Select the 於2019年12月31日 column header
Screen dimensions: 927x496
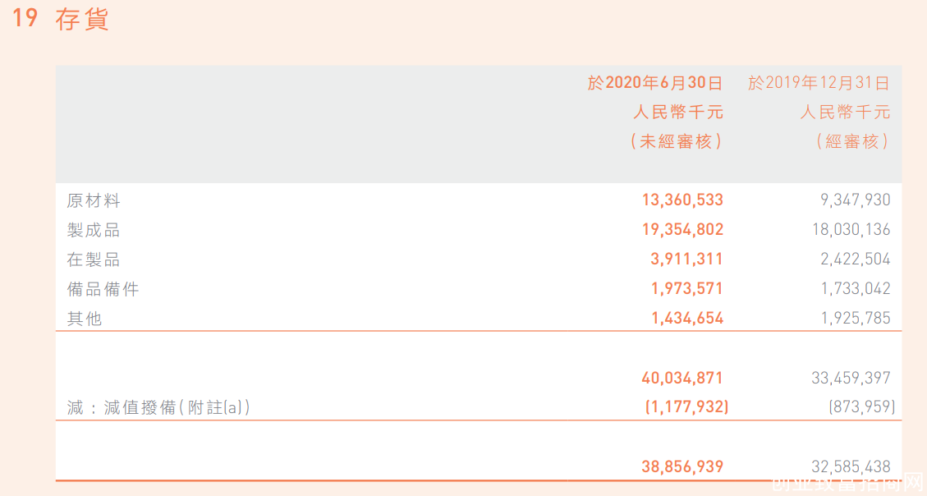click(819, 83)
